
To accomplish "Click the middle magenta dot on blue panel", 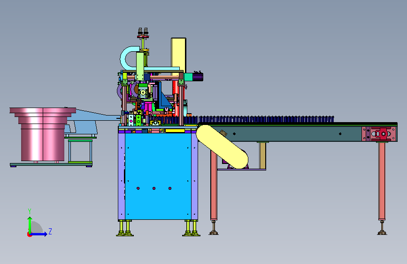I will pyautogui.click(x=154, y=188).
